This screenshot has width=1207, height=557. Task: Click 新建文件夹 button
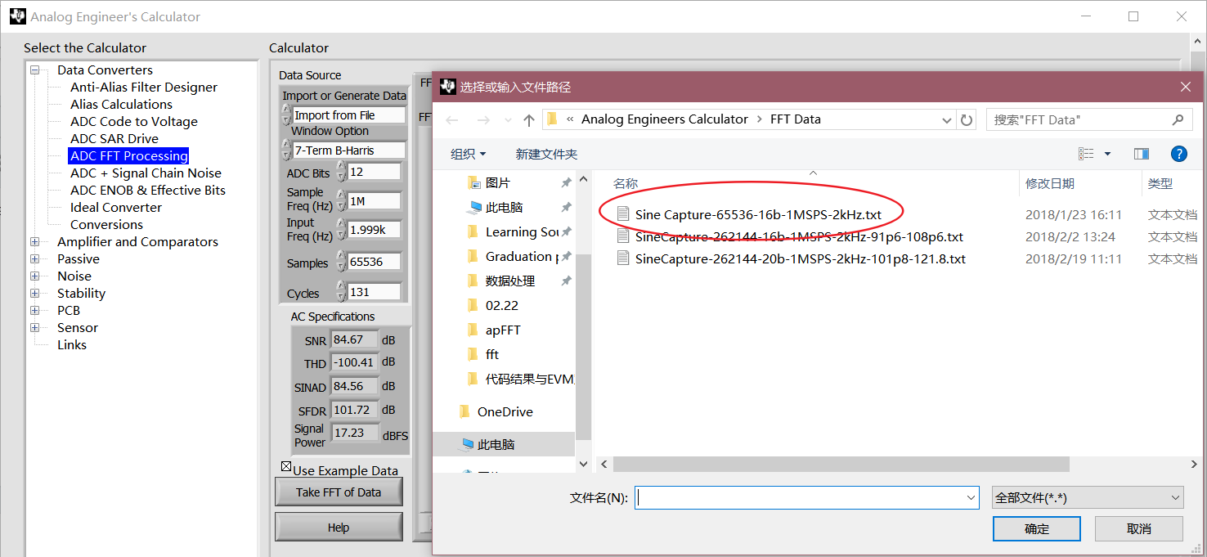click(546, 154)
